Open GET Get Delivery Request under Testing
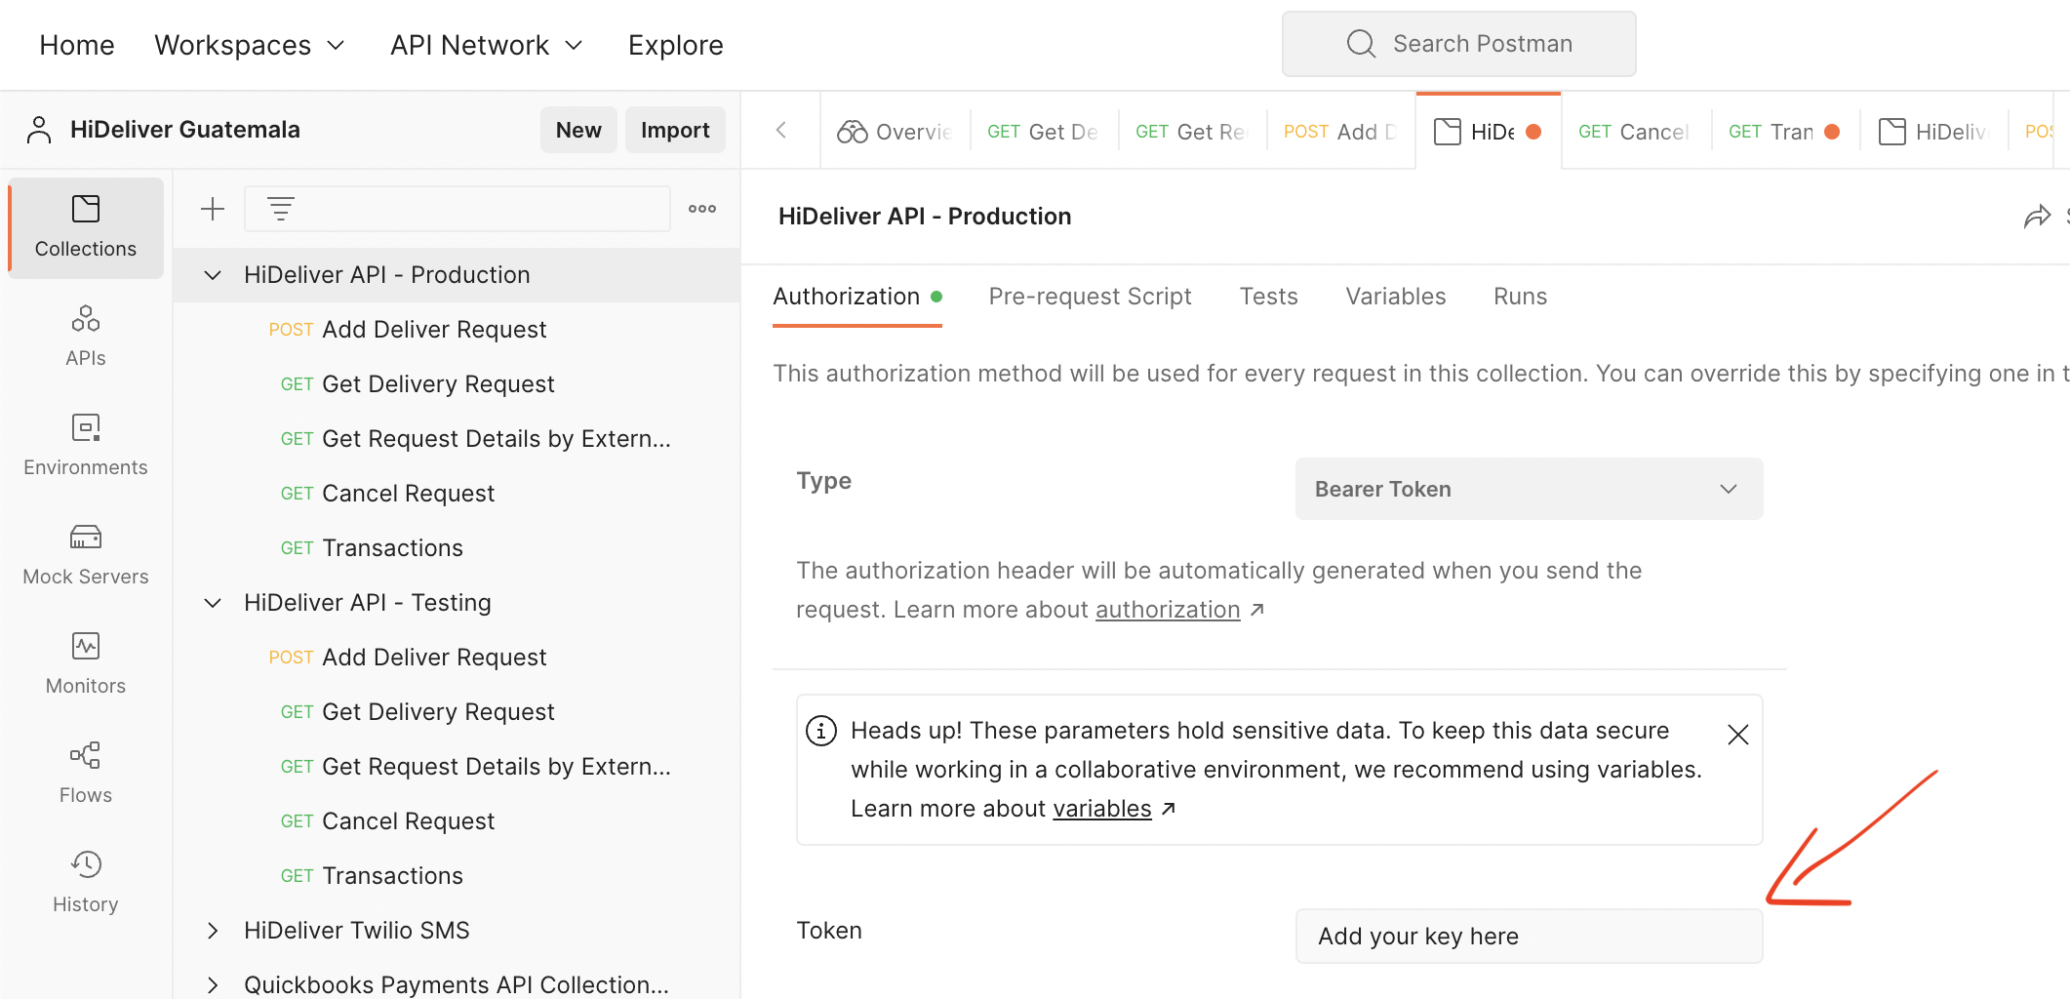The height and width of the screenshot is (999, 2070). (457, 712)
